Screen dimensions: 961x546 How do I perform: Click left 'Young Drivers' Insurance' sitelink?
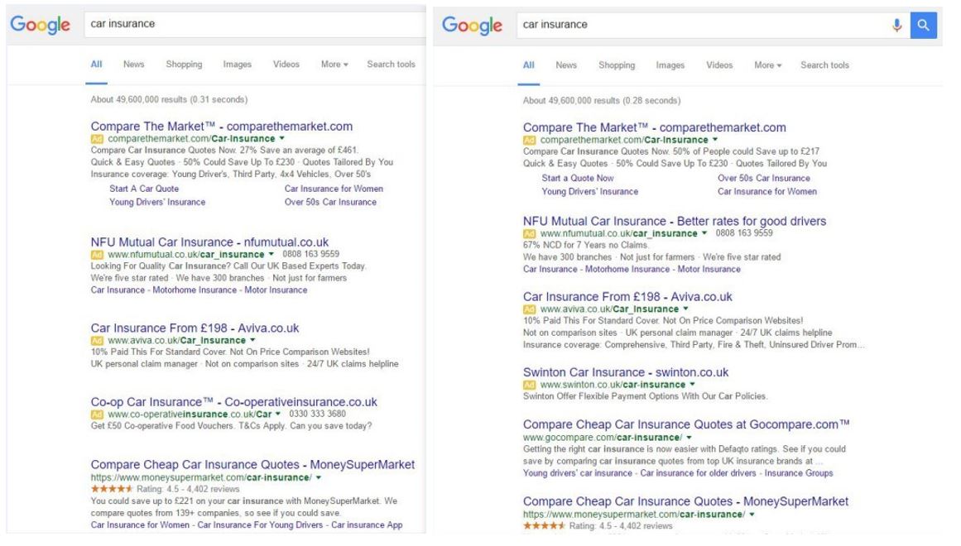pos(157,202)
